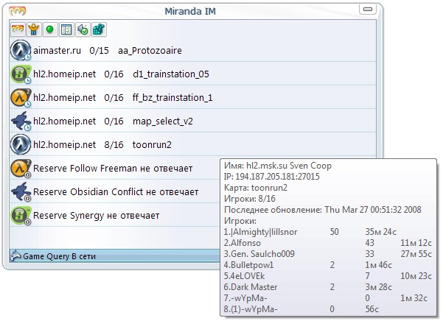Click the icon beside Reserve Obsidian Conflict
The width and height of the screenshot is (443, 321).
coord(21,192)
